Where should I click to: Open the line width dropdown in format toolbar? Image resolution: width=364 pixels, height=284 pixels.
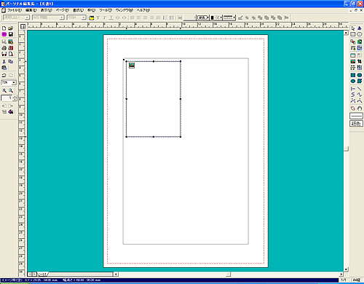click(189, 17)
